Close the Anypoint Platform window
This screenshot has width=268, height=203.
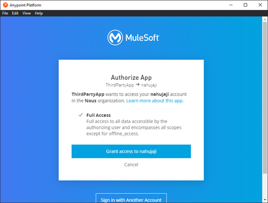[260, 5]
